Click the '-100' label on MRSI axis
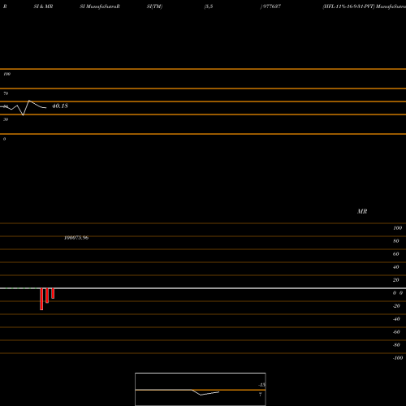Image resolution: width=406 pixels, height=406 pixels. click(398, 358)
